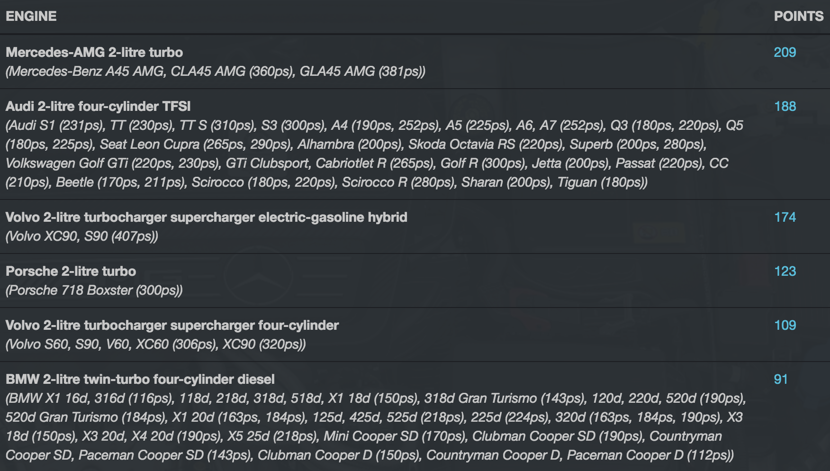Click the POINTS column header

pos(798,16)
